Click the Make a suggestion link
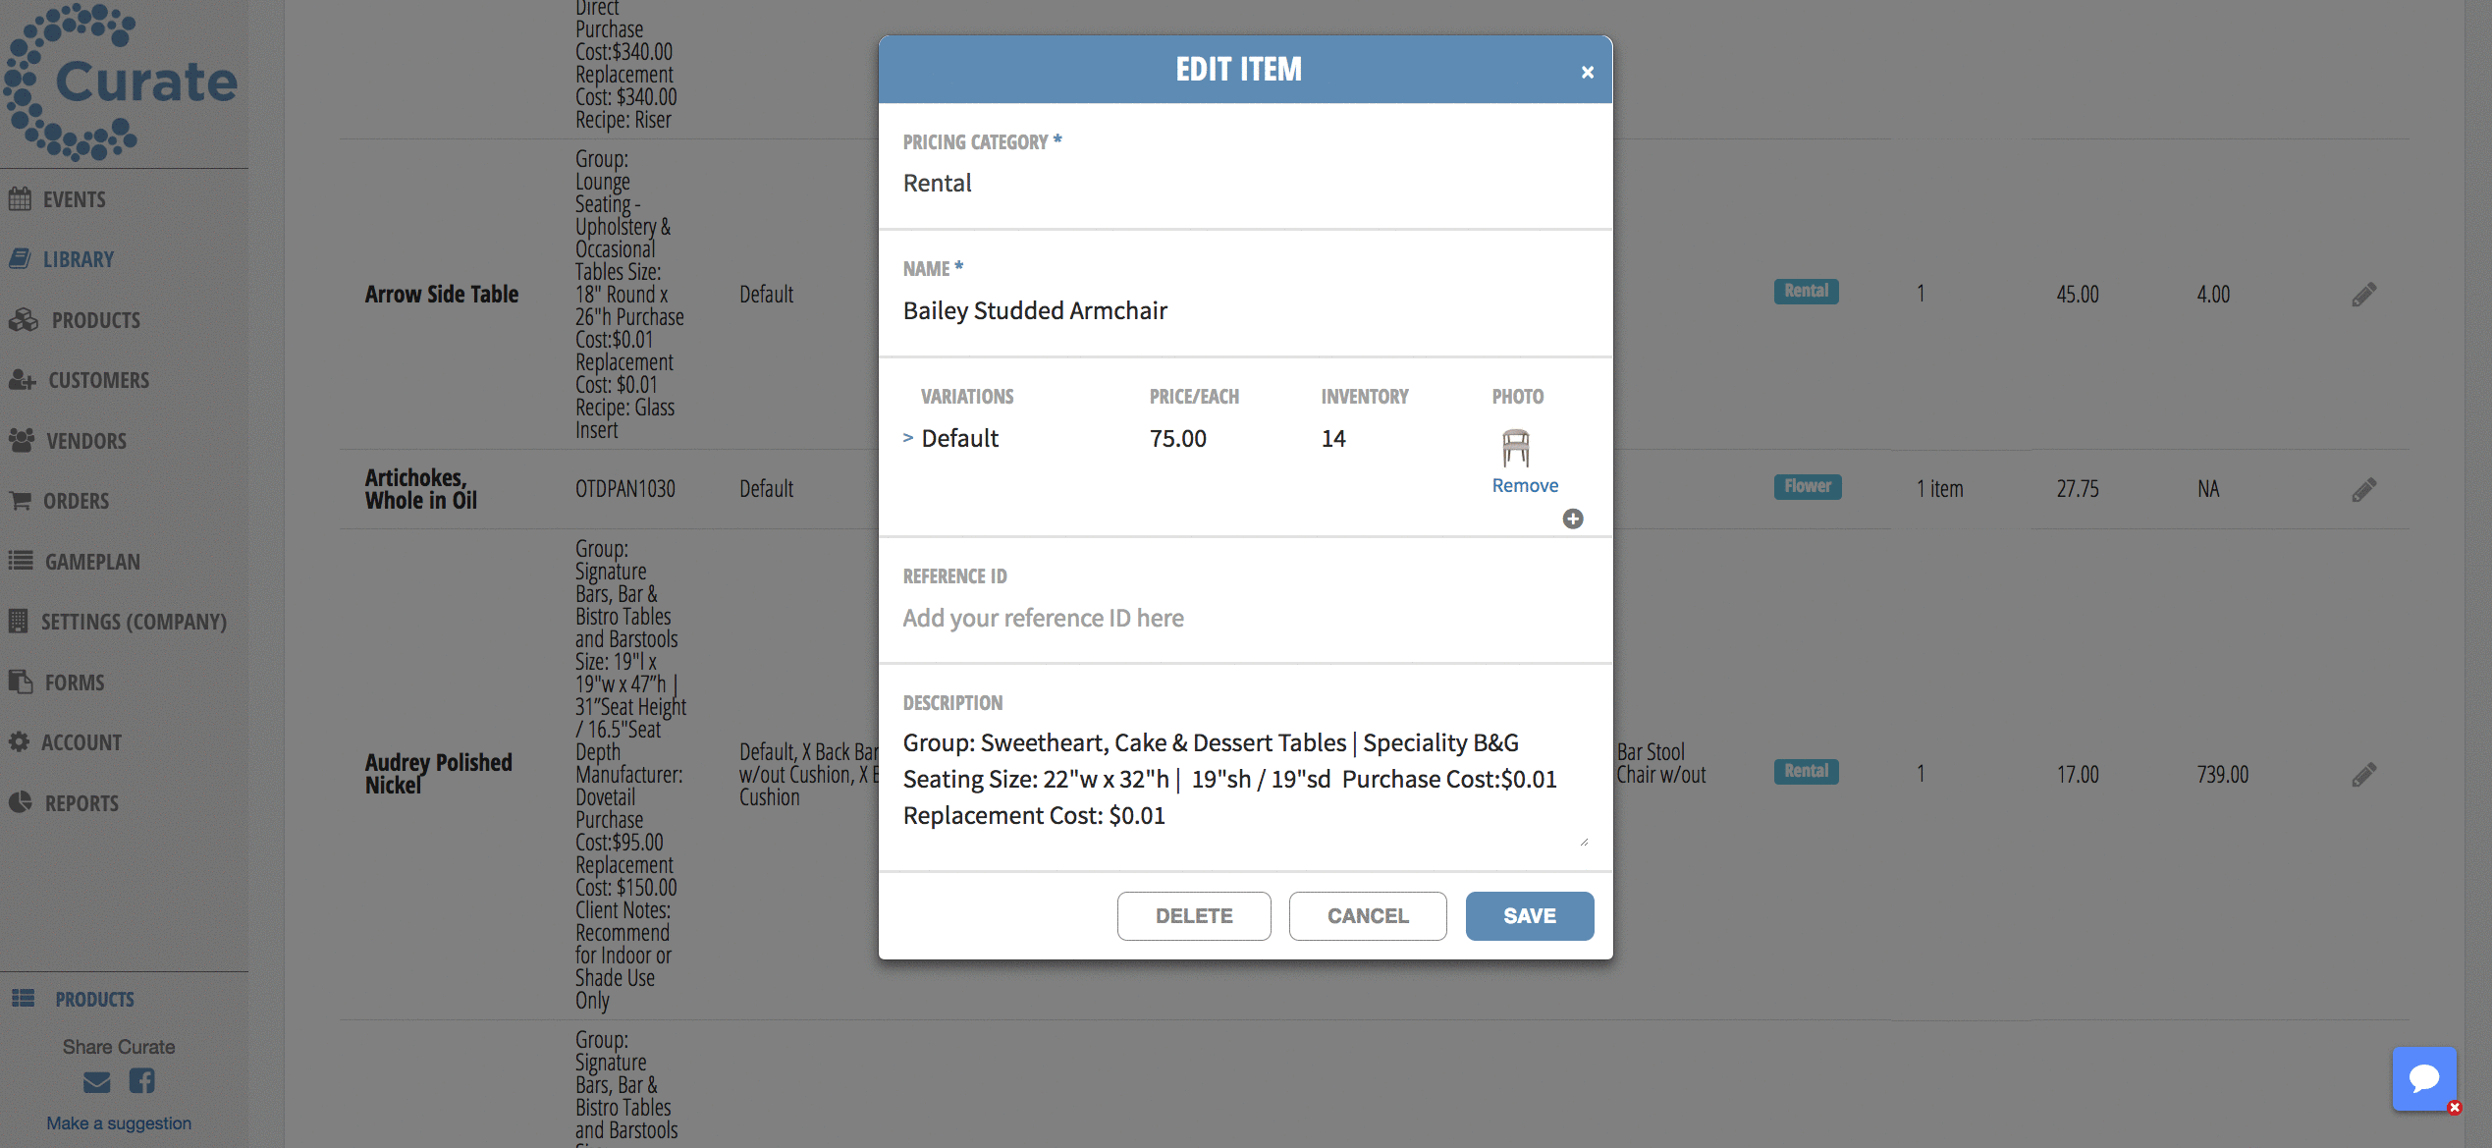This screenshot has height=1148, width=2492. [x=119, y=1122]
